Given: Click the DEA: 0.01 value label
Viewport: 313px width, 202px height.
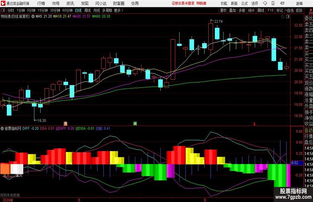Looking at the screenshot, I should 47,129.
